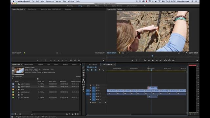Click New Item icon in Project panel
210x118 pixels.
pos(75,114)
